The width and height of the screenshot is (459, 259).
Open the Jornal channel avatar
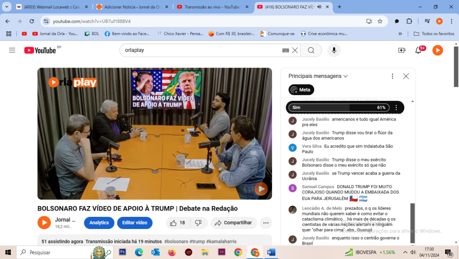(x=44, y=223)
